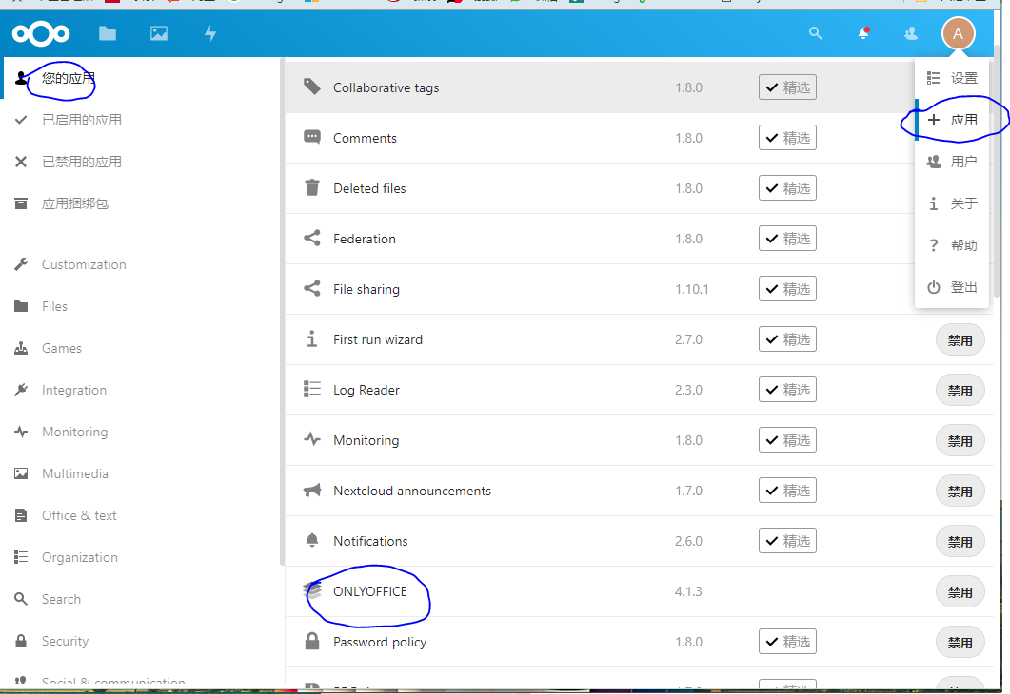Viewport: 1010px width, 694px height.
Task: Open the user avatar labeled A
Action: pos(958,33)
